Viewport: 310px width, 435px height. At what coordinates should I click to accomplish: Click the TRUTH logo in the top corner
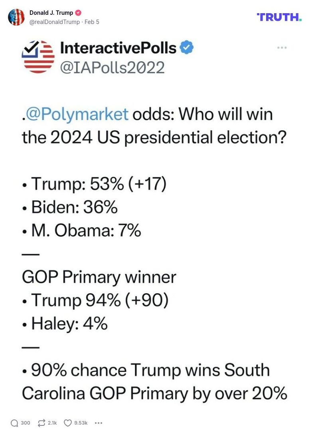coord(278,17)
